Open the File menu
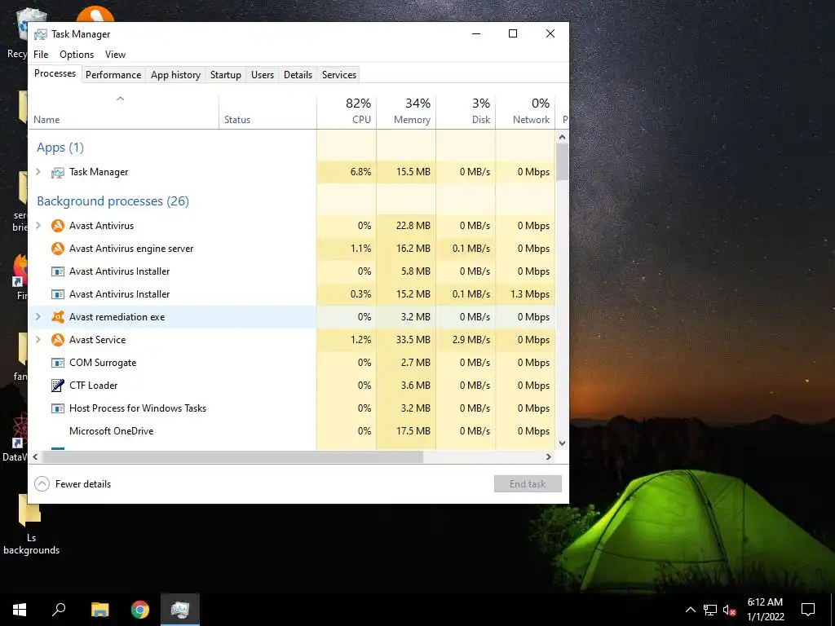Screen dimensions: 835x626 [41, 55]
